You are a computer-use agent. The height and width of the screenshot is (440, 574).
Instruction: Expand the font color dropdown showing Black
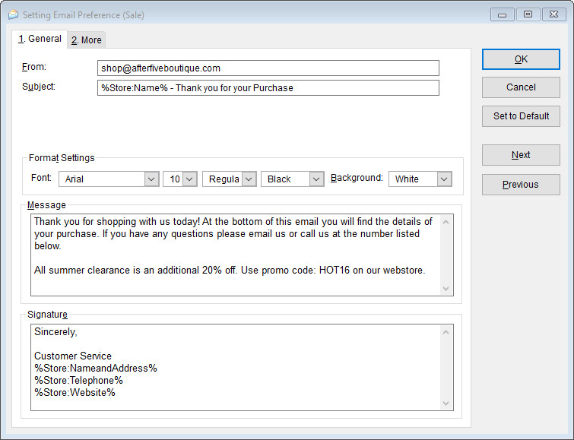[292, 179]
